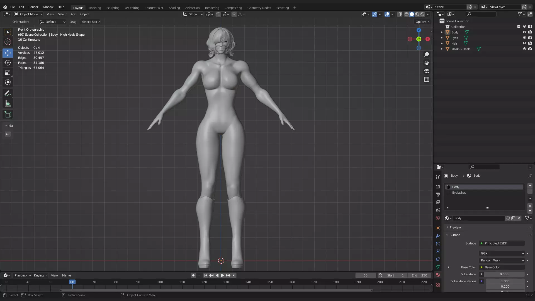This screenshot has height=301, width=535.
Task: Expand the Body object in outliner
Action: 442,32
